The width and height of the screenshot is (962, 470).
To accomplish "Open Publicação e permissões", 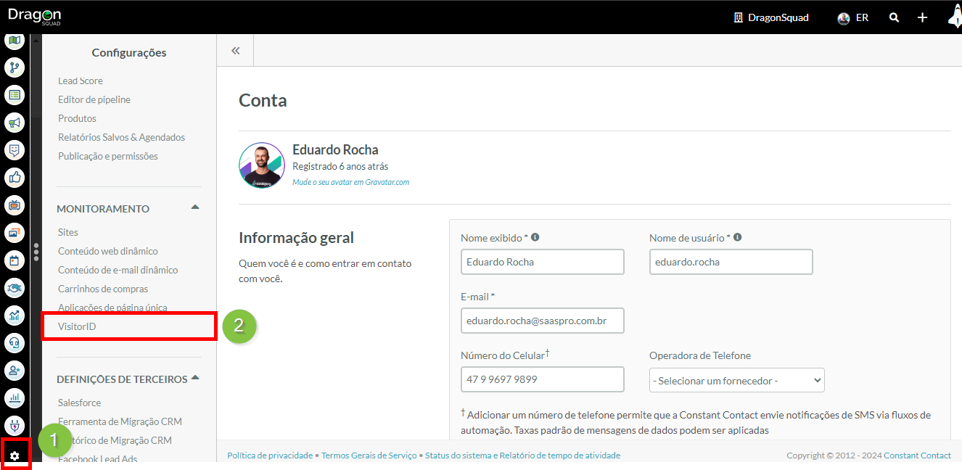I will click(107, 156).
